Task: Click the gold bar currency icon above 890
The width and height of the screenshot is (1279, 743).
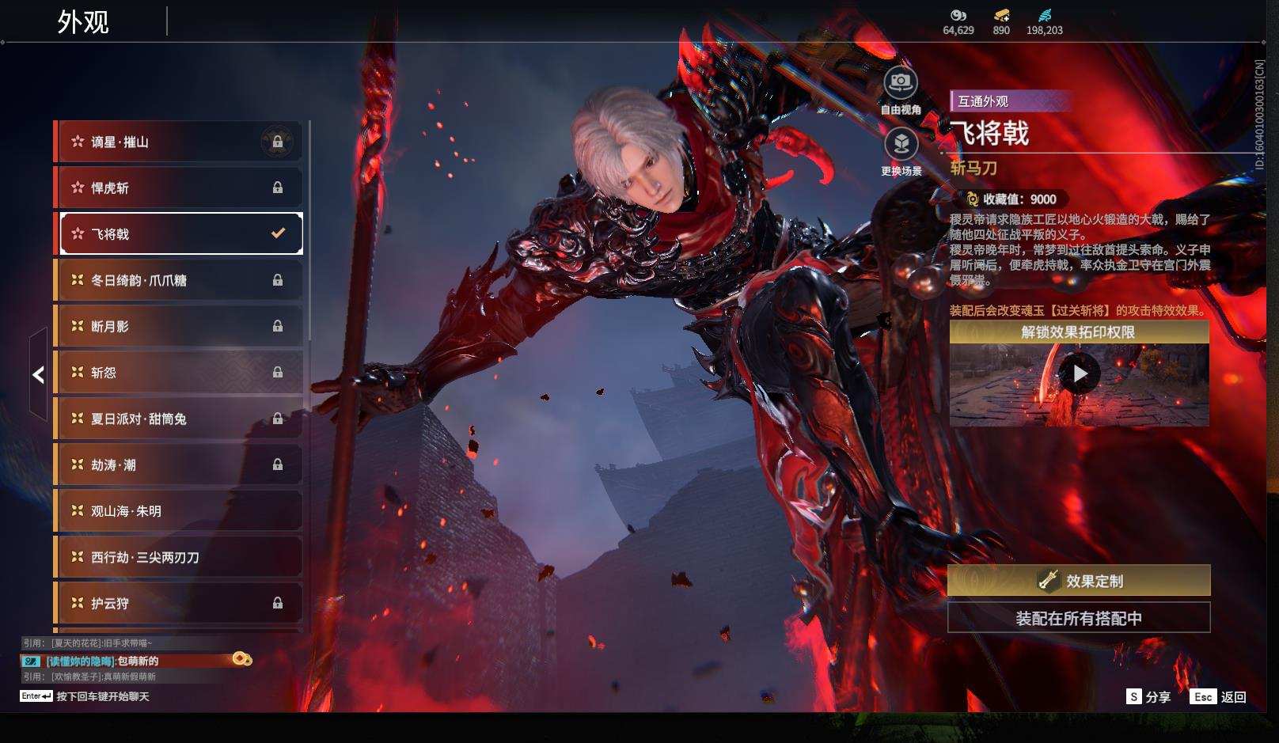Action: (1002, 15)
